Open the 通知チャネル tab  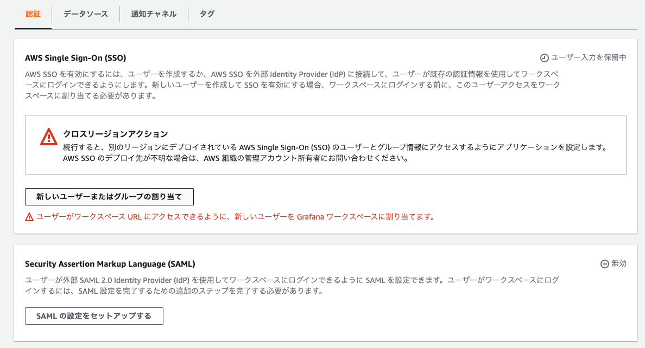[153, 15]
